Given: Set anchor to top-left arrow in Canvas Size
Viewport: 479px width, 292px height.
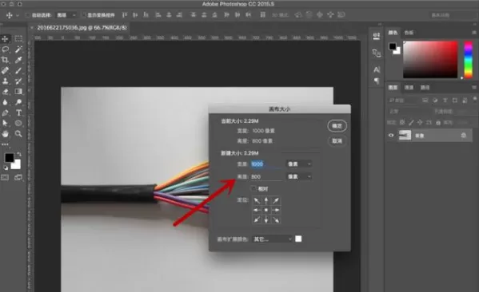Looking at the screenshot, I should pyautogui.click(x=257, y=200).
